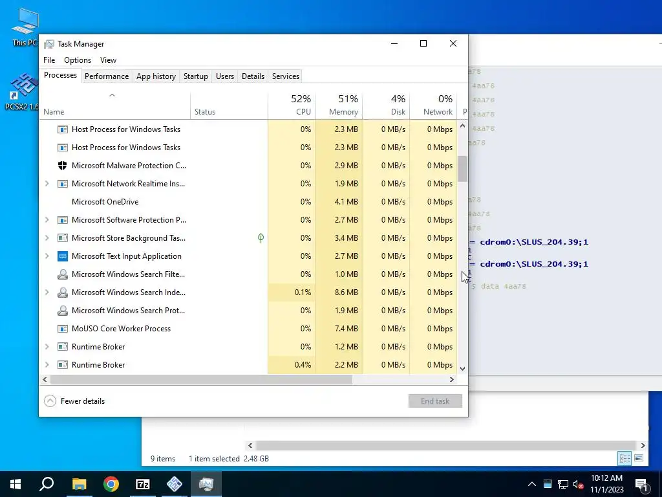Launch Google Chrome from the taskbar
The height and width of the screenshot is (497, 662).
pyautogui.click(x=111, y=484)
